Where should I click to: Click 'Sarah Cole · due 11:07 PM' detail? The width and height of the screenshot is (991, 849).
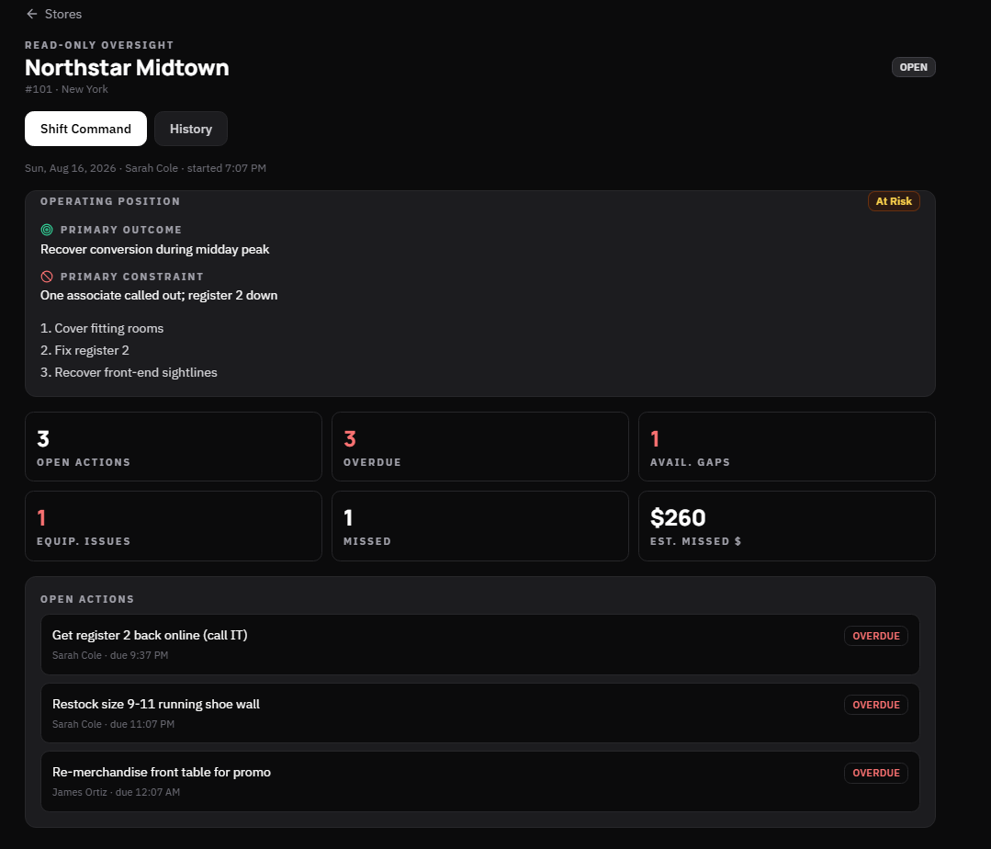pos(113,724)
